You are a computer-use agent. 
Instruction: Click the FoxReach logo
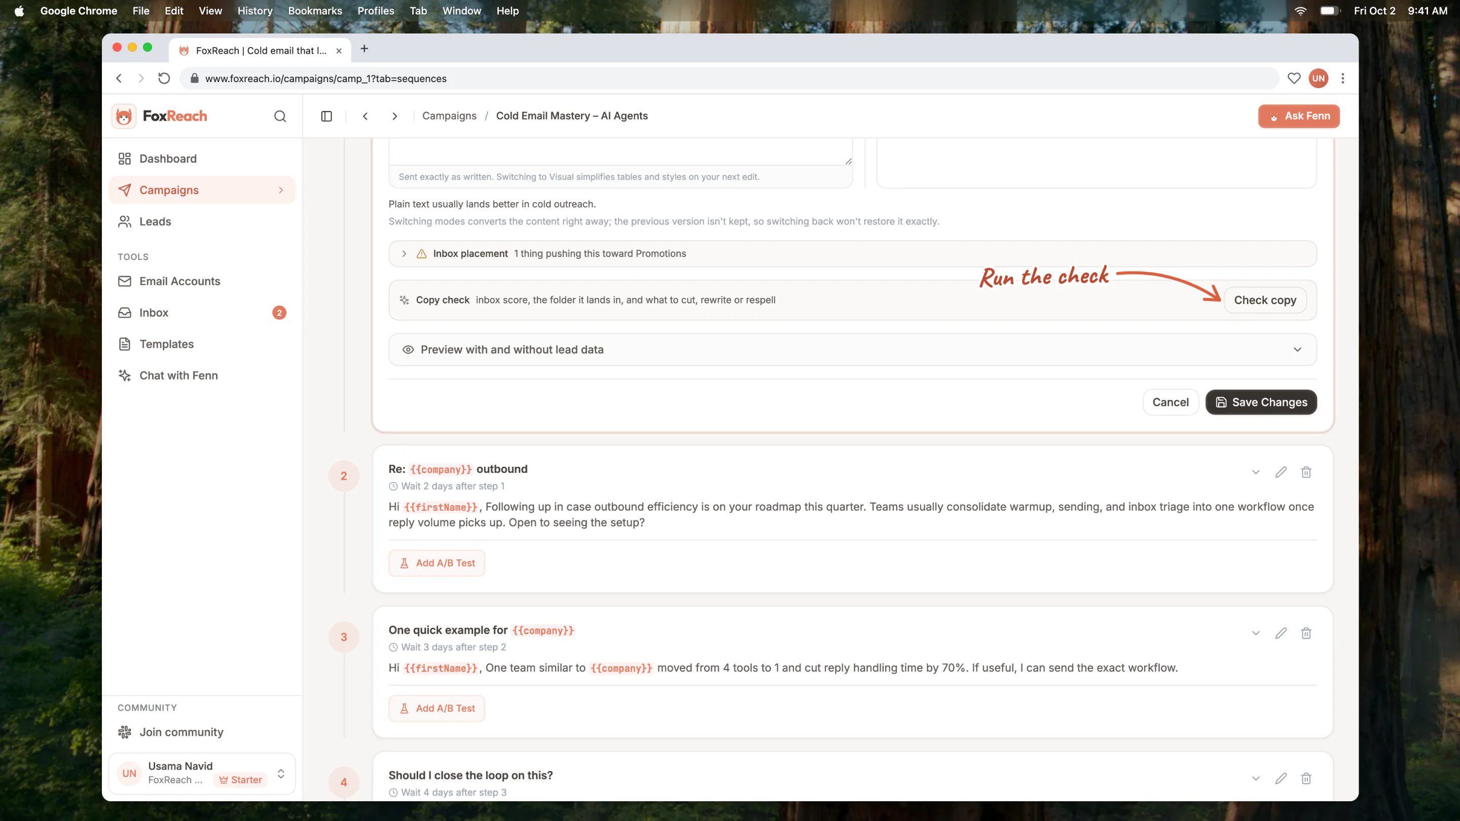point(160,116)
